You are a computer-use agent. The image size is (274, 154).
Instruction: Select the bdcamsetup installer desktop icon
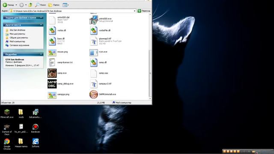tap(36, 113)
